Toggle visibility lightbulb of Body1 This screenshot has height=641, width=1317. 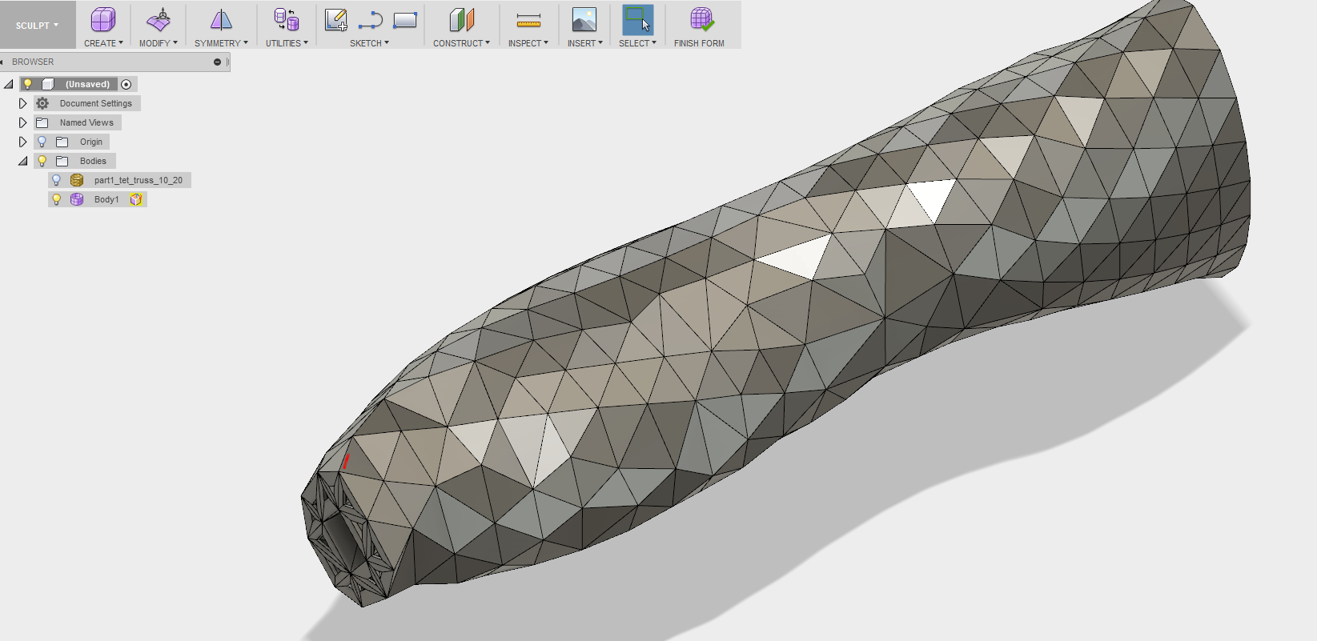pyautogui.click(x=57, y=199)
